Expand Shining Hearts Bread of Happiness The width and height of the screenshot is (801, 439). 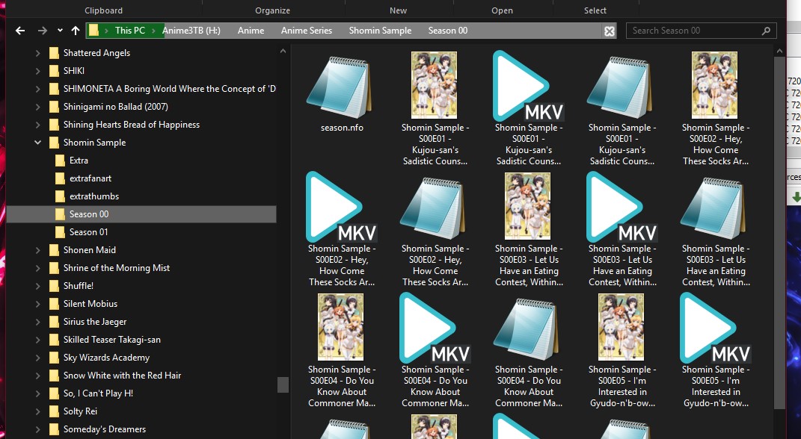coord(37,125)
